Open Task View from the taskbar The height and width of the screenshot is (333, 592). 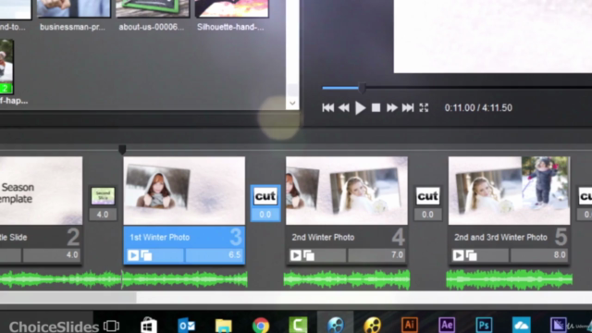[x=111, y=326]
